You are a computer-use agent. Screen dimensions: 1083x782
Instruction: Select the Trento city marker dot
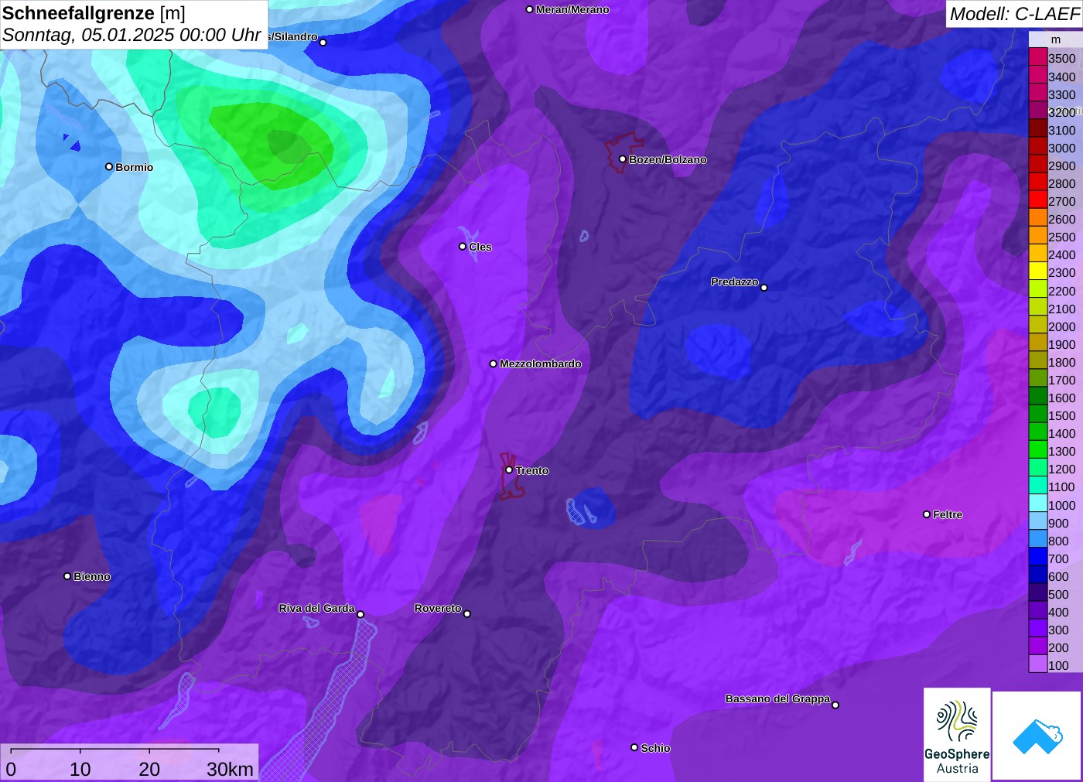pos(509,470)
